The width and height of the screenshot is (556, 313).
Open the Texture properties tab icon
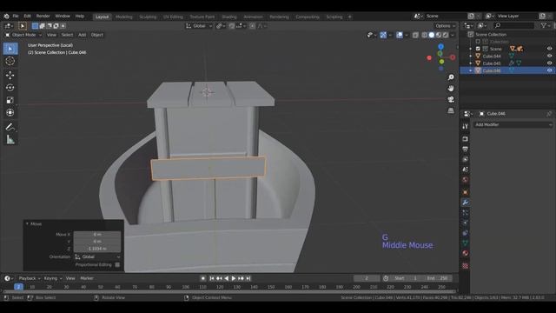[x=466, y=266]
